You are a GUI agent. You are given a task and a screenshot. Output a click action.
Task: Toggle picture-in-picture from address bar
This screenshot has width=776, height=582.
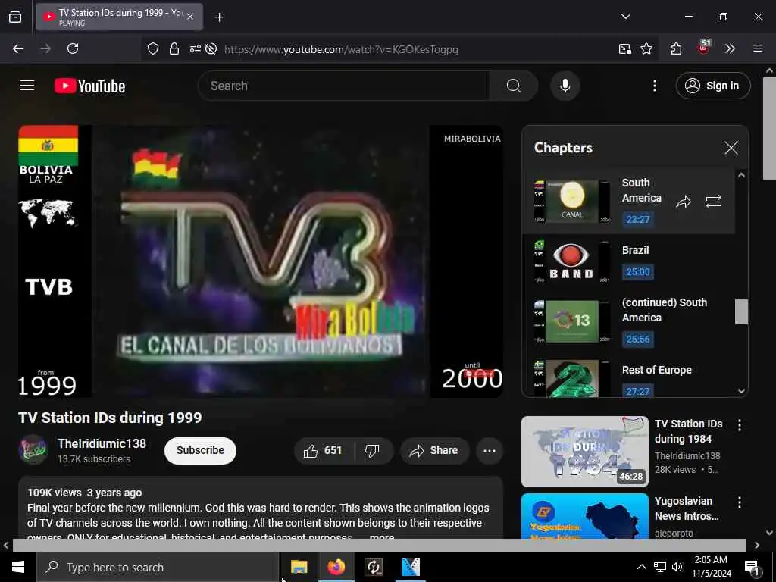point(625,48)
